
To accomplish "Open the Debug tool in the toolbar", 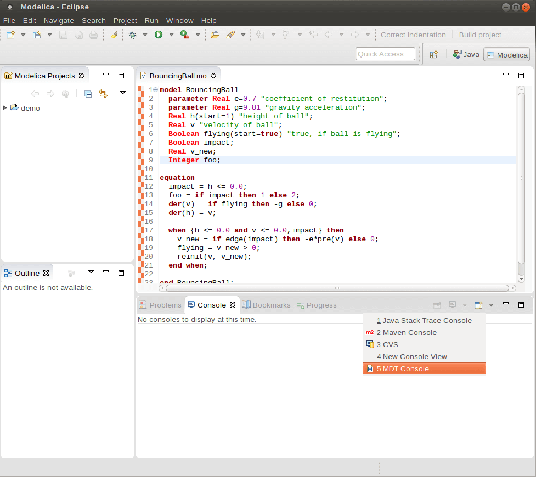I will click(132, 35).
